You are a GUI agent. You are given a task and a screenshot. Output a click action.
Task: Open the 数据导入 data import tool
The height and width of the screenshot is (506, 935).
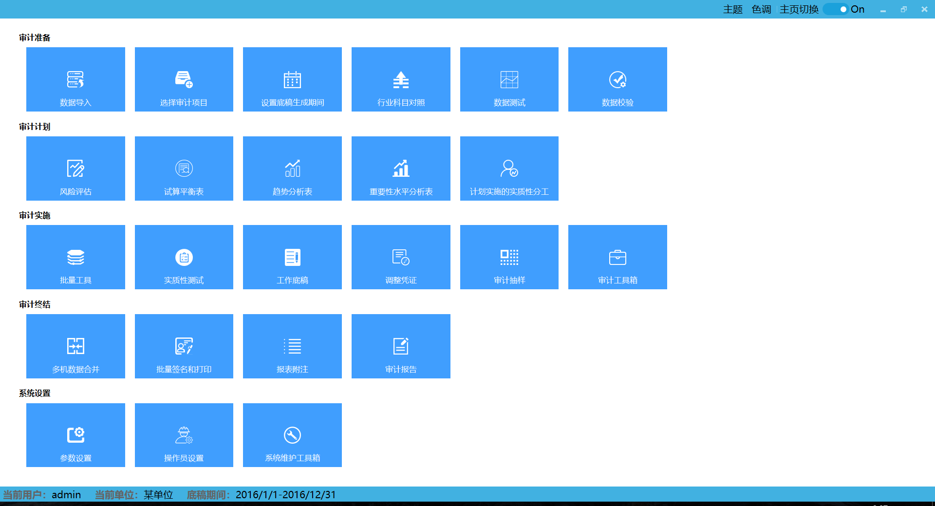click(x=75, y=79)
